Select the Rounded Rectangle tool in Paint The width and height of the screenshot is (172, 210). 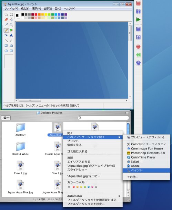pos(11,51)
